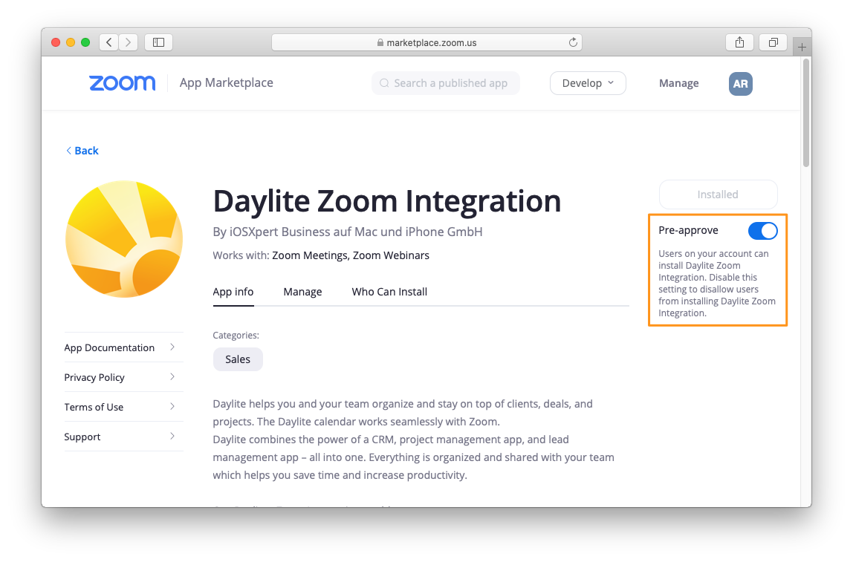This screenshot has height=562, width=853.
Task: Click the App Marketplace title
Action: (x=227, y=82)
